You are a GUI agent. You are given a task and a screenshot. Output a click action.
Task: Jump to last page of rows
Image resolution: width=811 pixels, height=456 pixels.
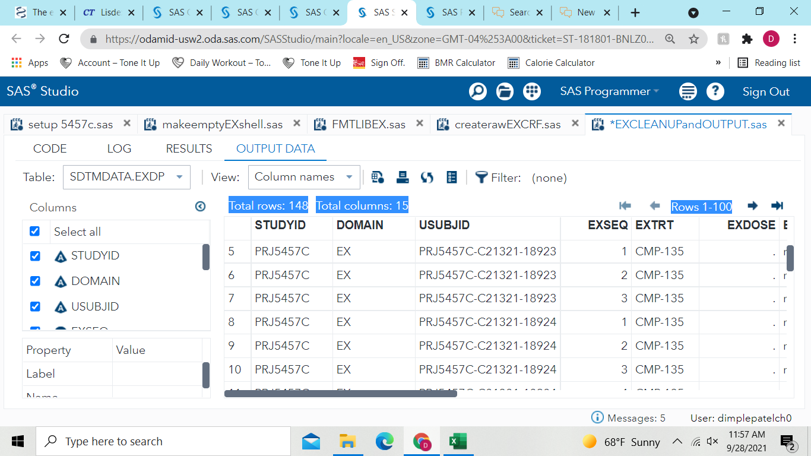pos(777,206)
